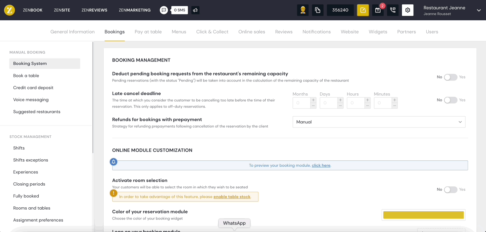Click the orange warning exclamation icon
Viewport: 486px width, 232px height.
pos(114,193)
